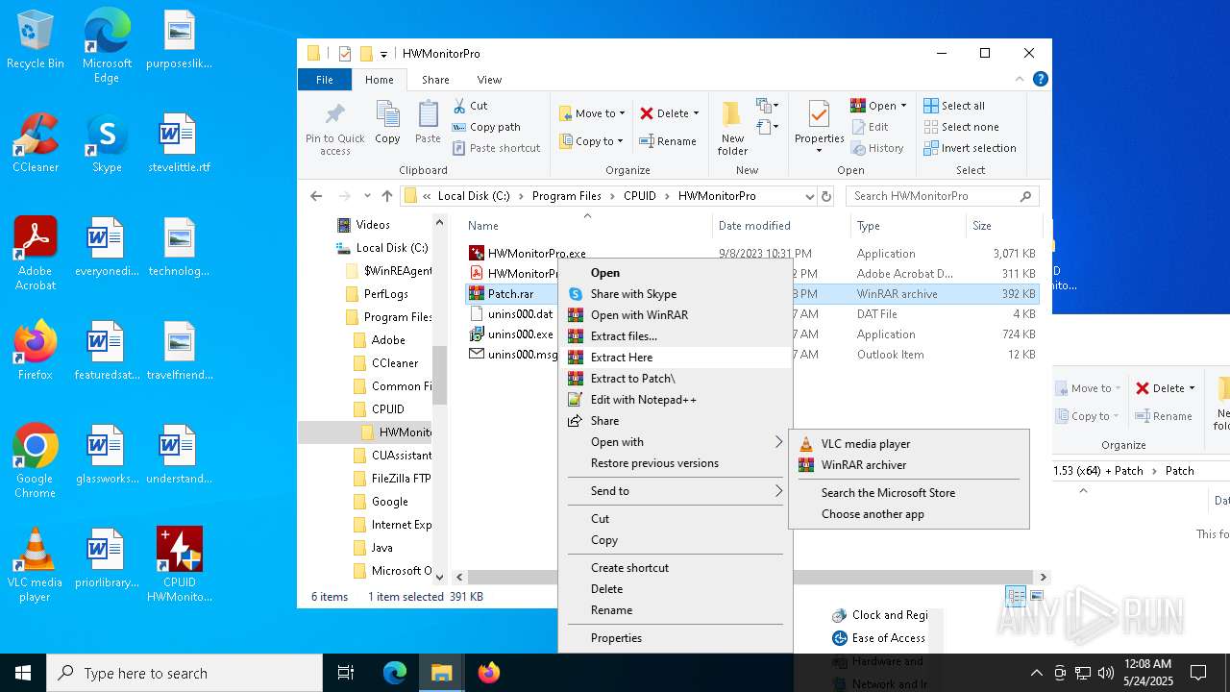Screen dimensions: 1230x692
Task: Click Choose another app
Action: coord(908,514)
